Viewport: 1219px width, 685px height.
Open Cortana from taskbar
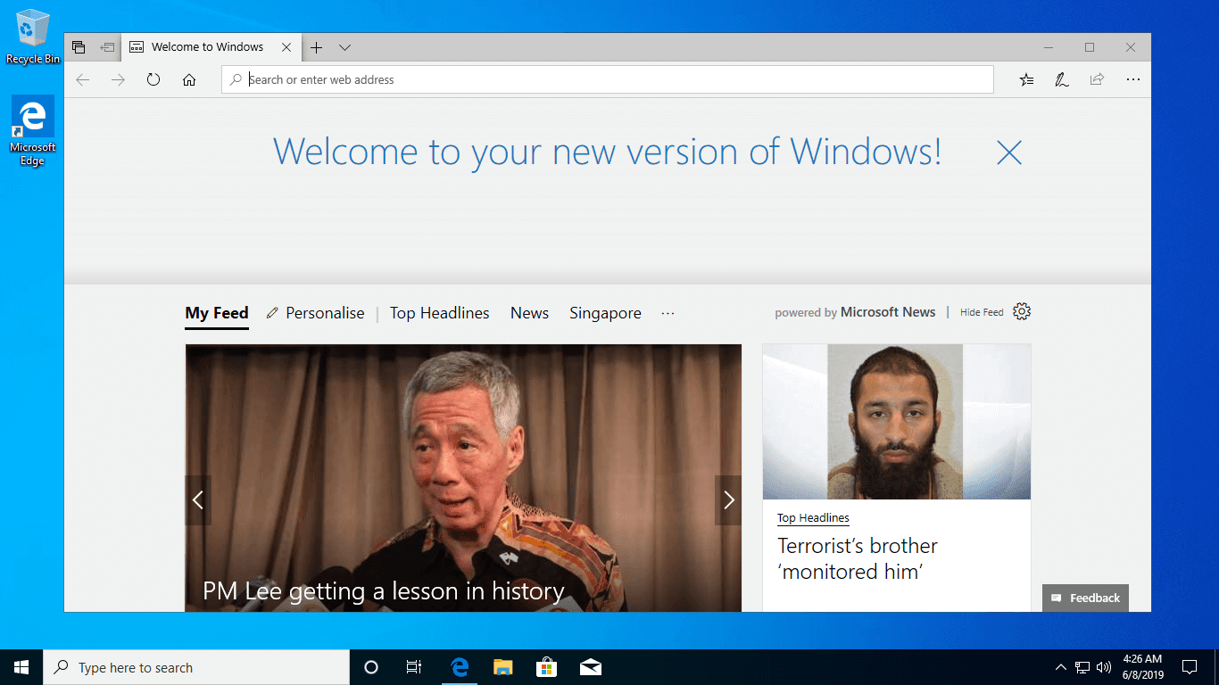click(371, 667)
